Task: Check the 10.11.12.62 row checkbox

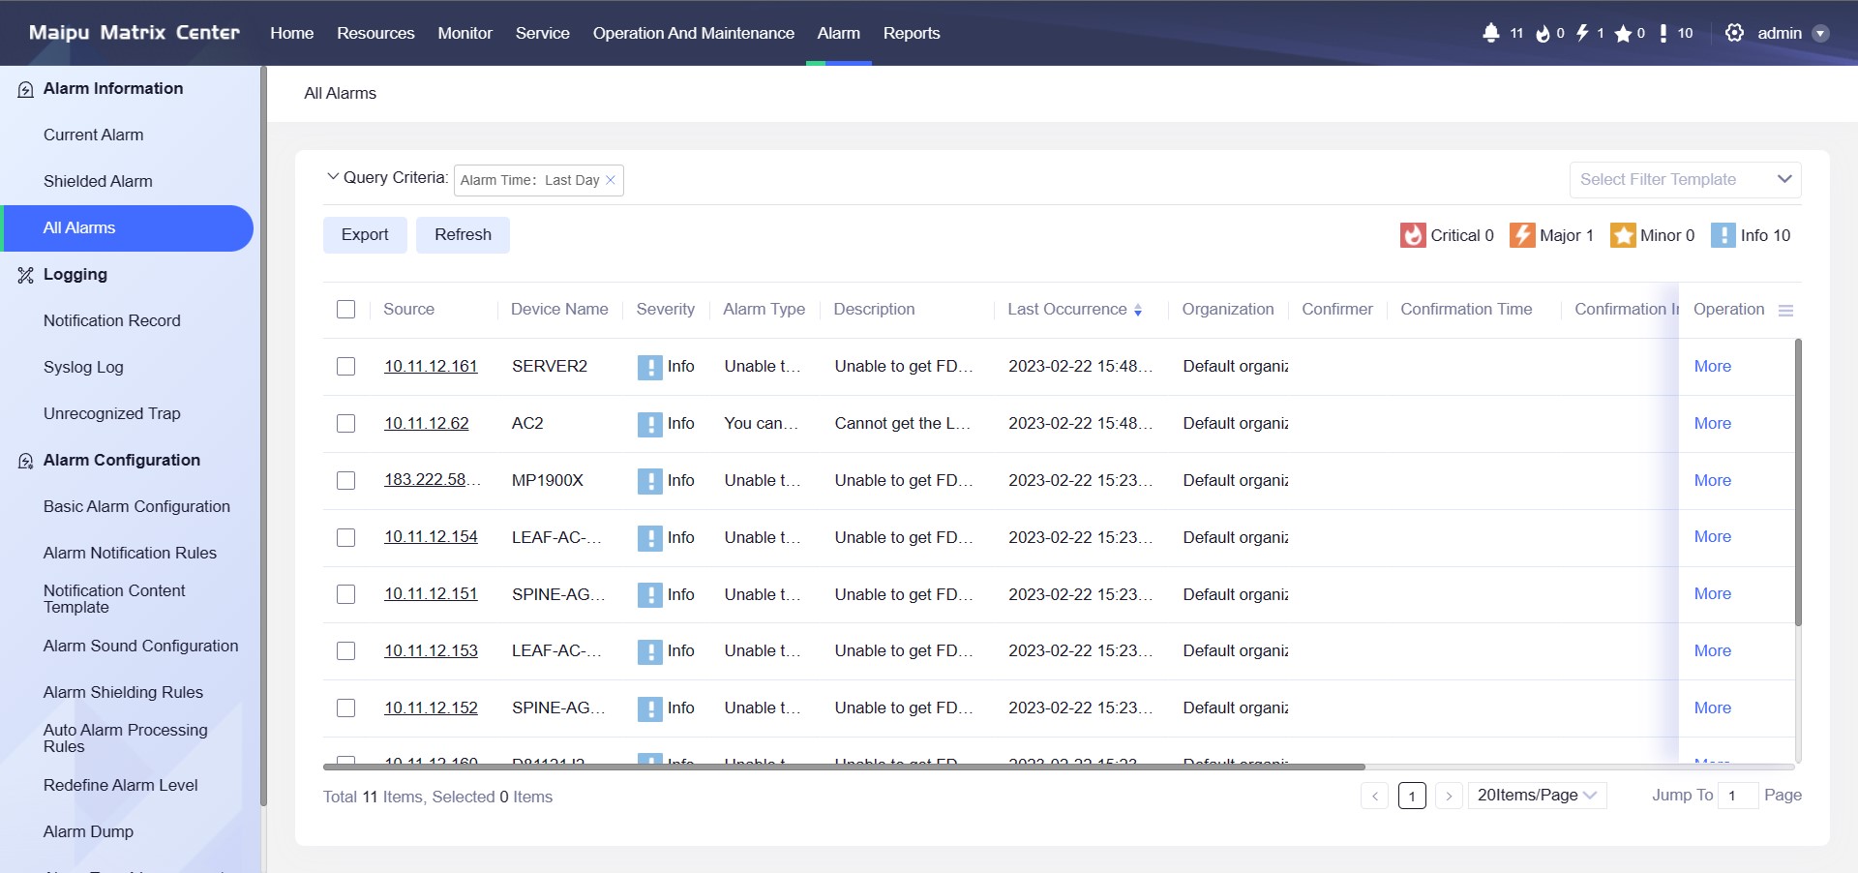Action: [345, 423]
